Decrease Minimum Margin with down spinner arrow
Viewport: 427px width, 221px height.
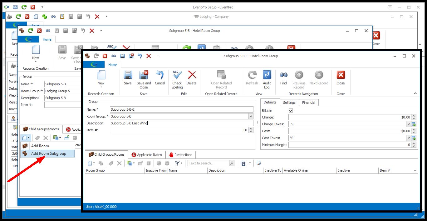pos(414,146)
